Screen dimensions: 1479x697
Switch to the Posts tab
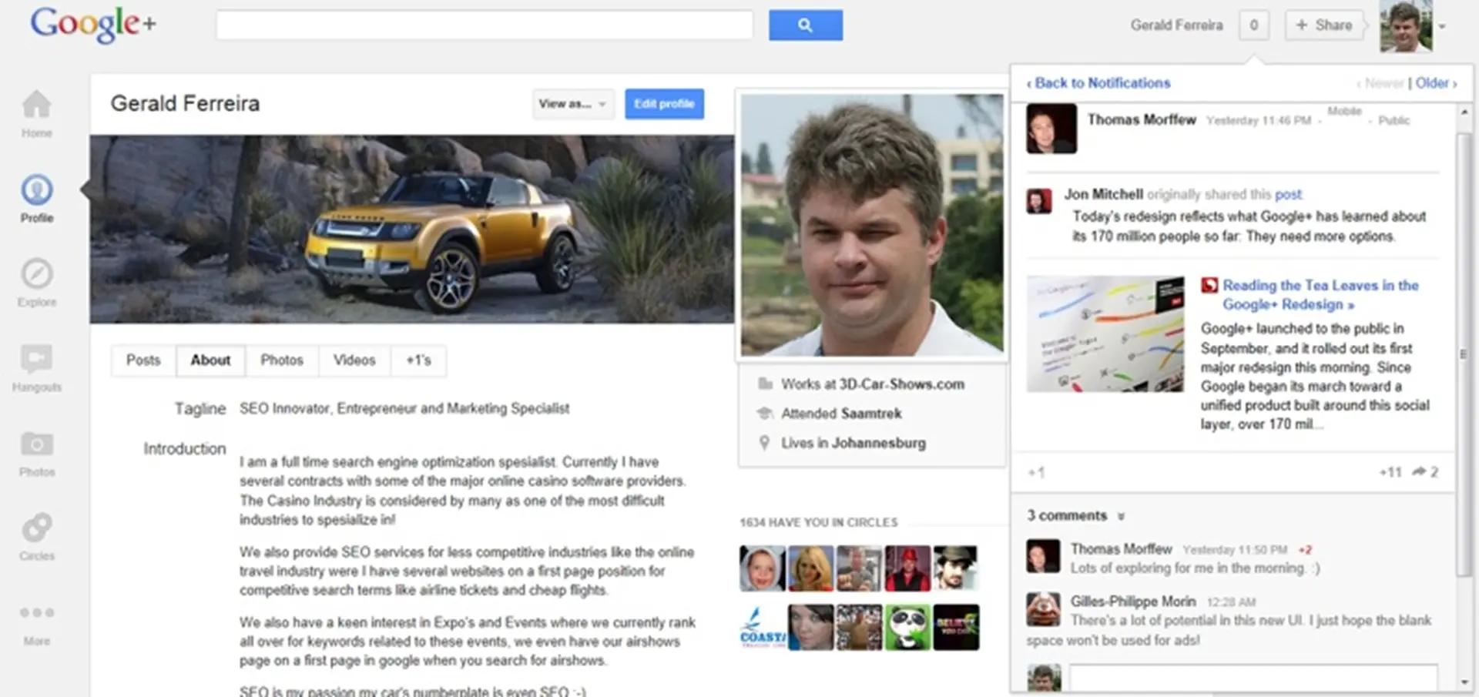[x=143, y=360]
